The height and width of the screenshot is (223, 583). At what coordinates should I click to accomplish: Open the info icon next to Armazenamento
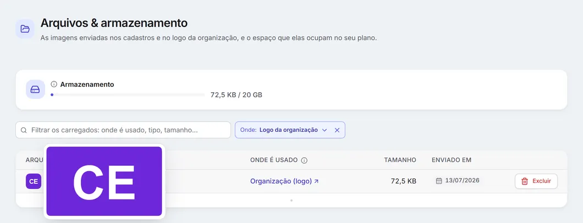pos(54,84)
